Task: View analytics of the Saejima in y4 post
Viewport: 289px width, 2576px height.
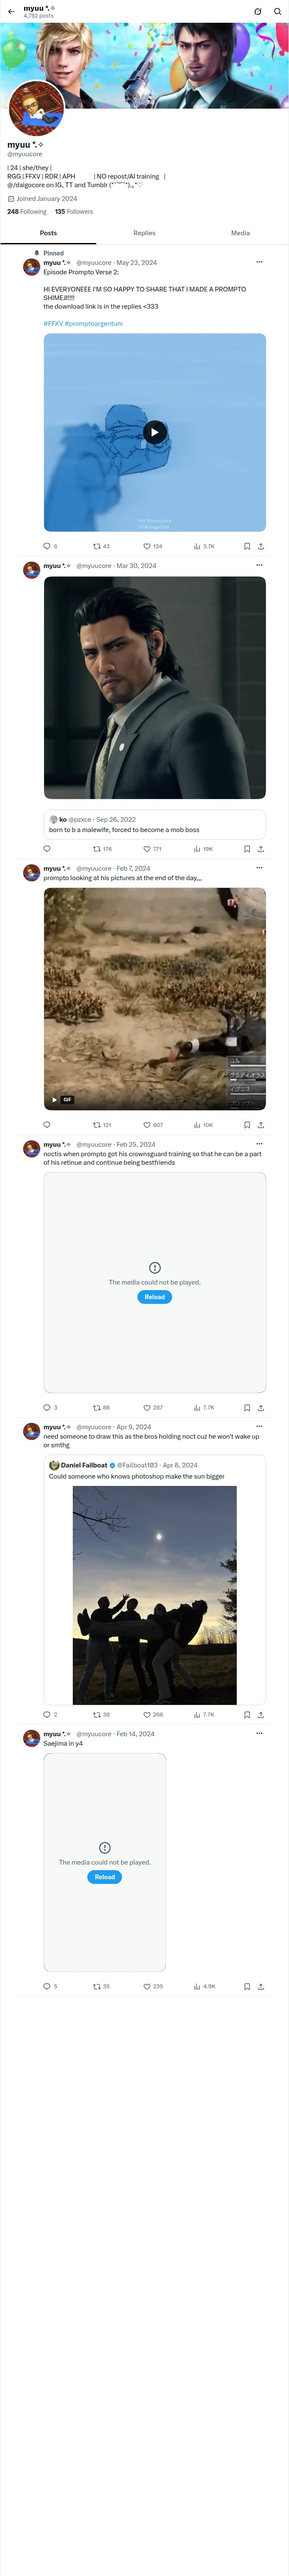Action: click(204, 1986)
